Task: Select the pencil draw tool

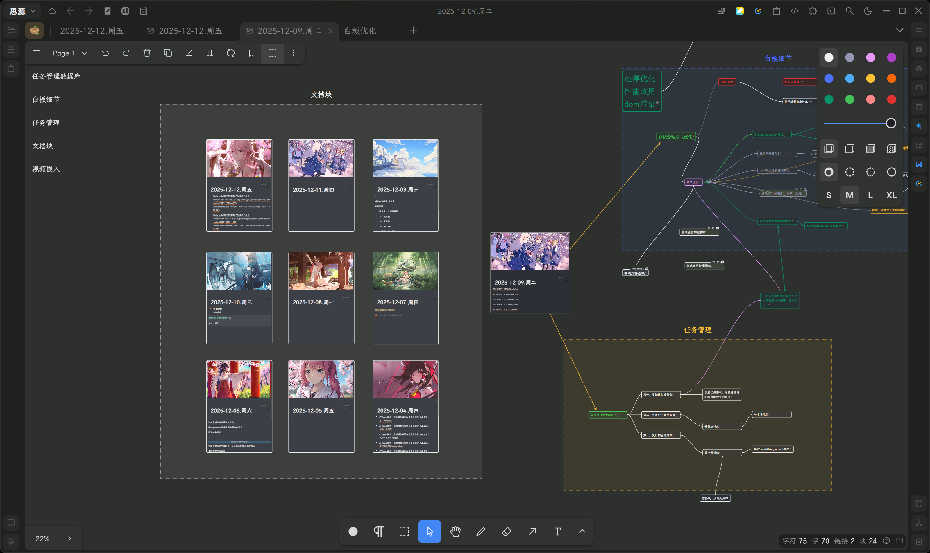Action: (x=481, y=532)
